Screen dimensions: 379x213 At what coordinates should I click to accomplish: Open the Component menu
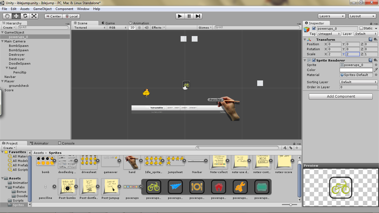(64, 9)
